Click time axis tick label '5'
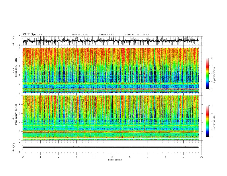The image size is (227, 176). pos(112,157)
